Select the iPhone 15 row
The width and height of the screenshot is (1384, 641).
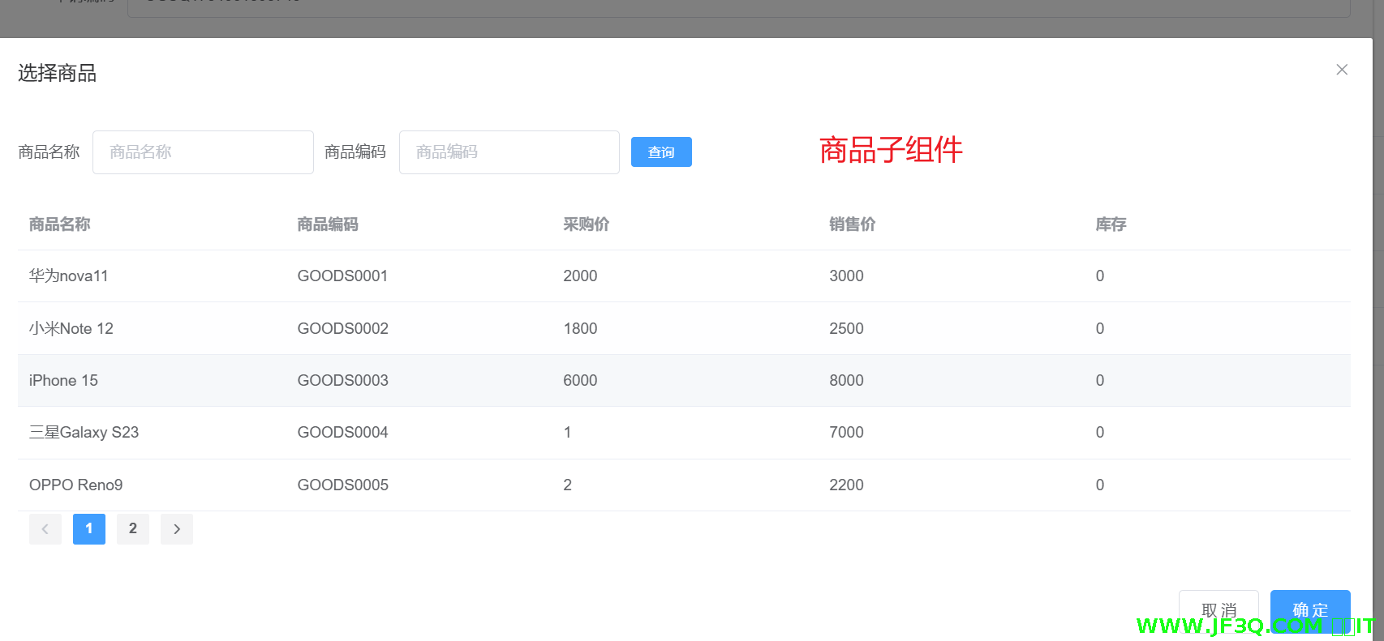pyautogui.click(x=63, y=381)
